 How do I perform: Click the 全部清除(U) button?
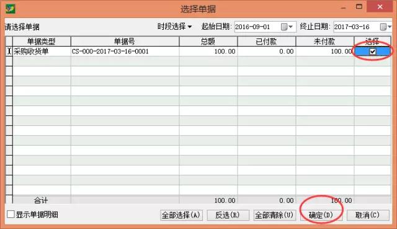pyautogui.click(x=274, y=215)
